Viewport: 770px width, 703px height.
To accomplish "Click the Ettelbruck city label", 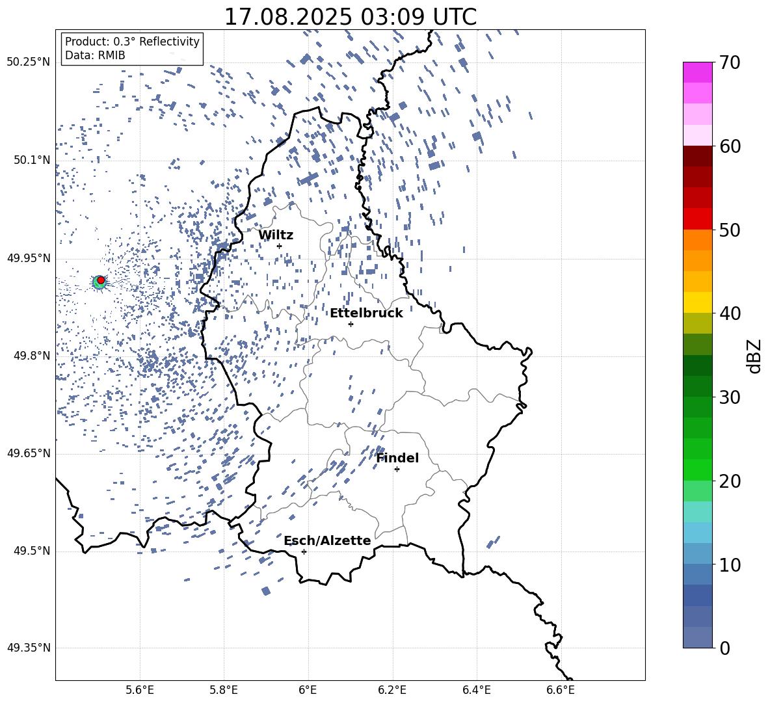I will tap(366, 313).
